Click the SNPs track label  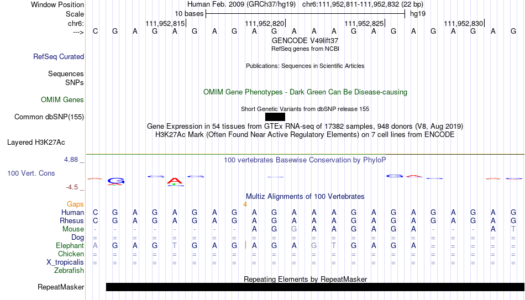pyautogui.click(x=75, y=82)
